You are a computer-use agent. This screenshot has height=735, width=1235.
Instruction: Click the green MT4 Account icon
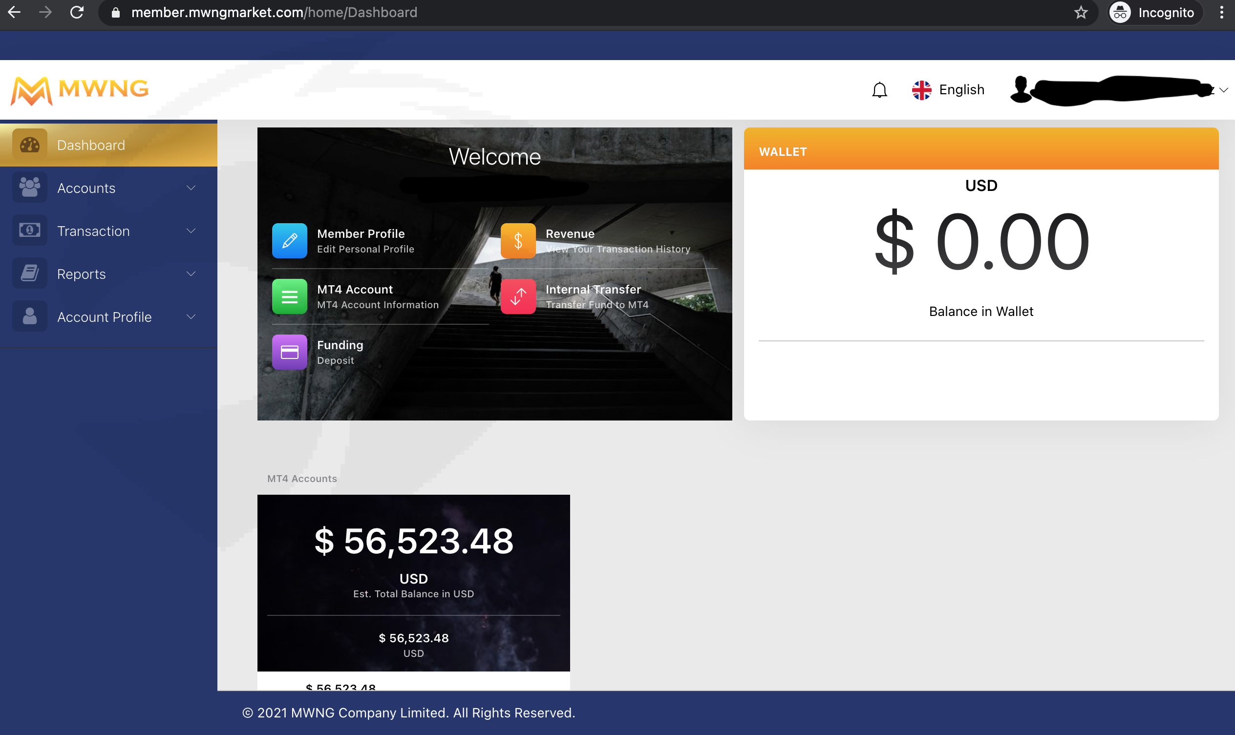coord(289,296)
